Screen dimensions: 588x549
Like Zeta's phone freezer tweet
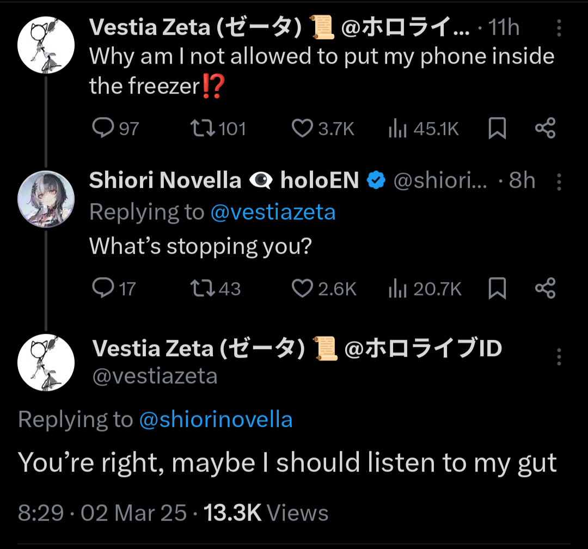click(301, 129)
